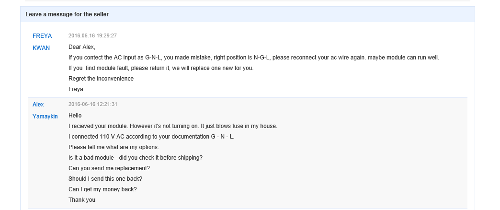
Task: Click line about module blowing house fuse
Action: (173, 126)
